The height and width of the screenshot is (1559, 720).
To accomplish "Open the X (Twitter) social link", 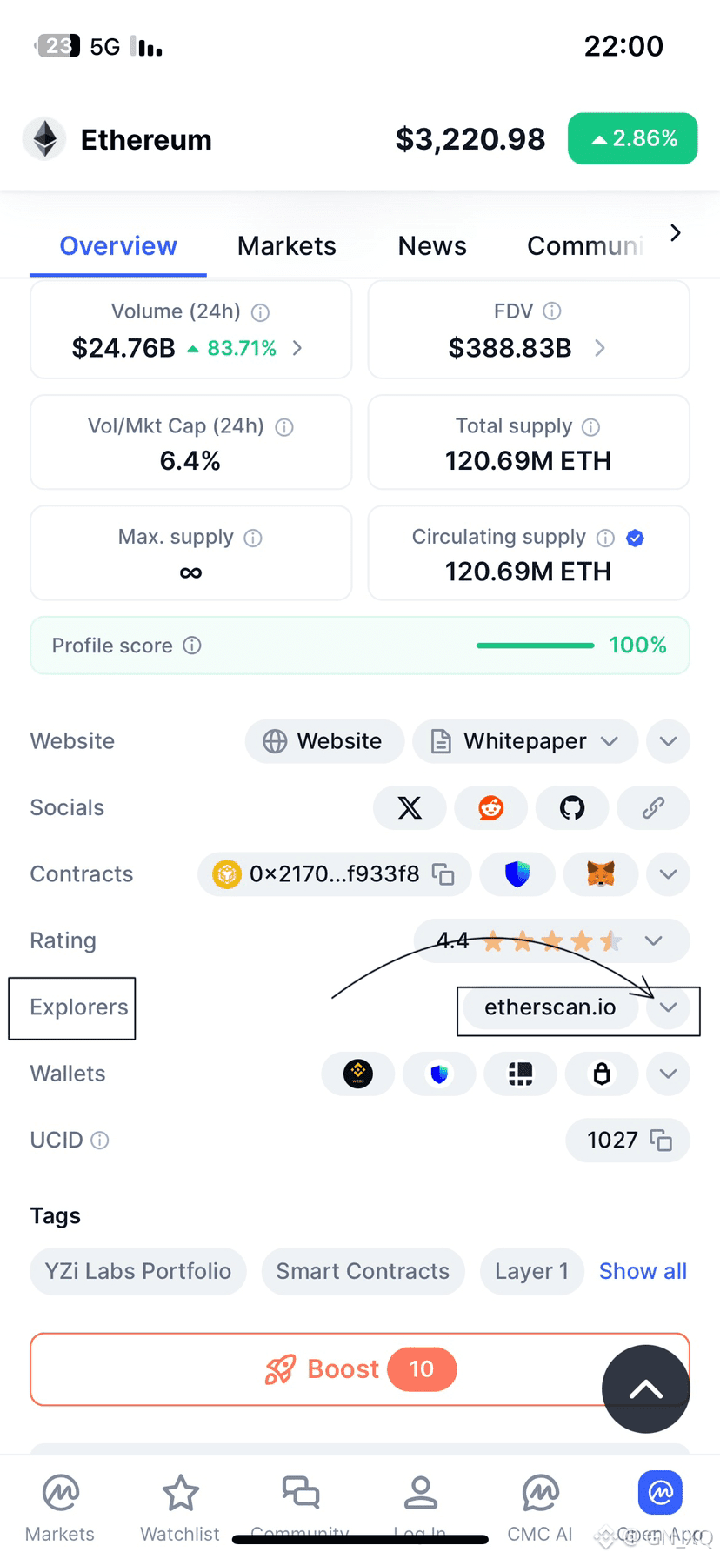I will (410, 808).
